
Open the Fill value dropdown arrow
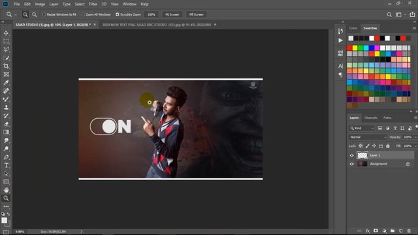pos(415,146)
